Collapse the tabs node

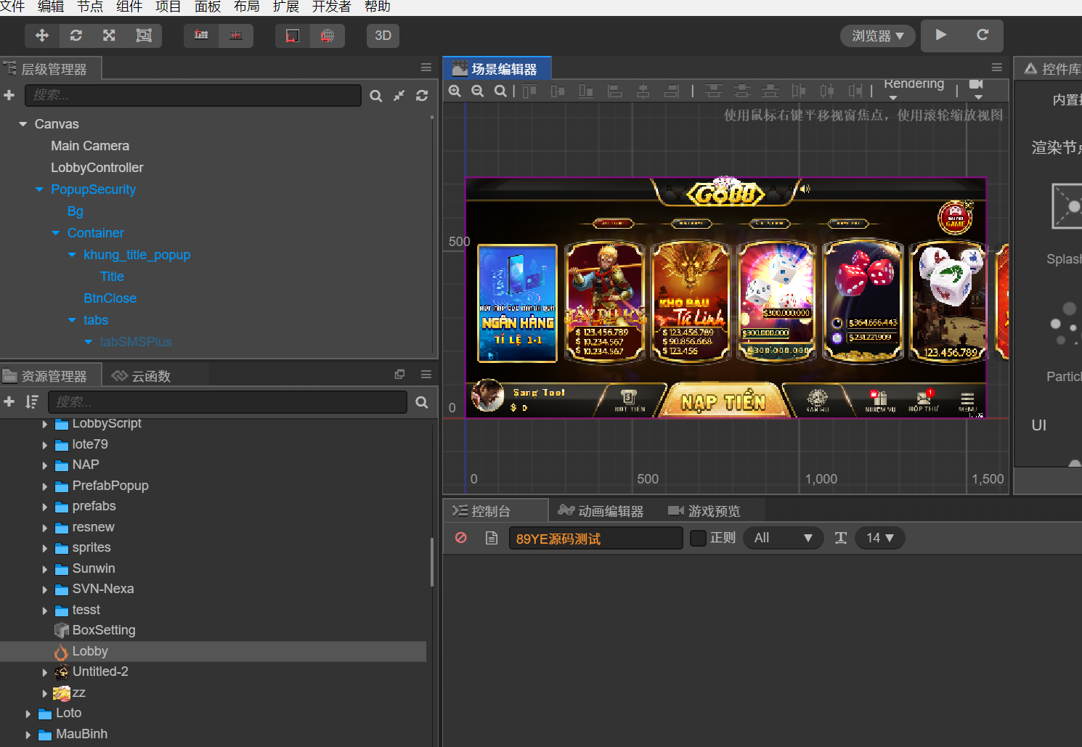pos(72,320)
